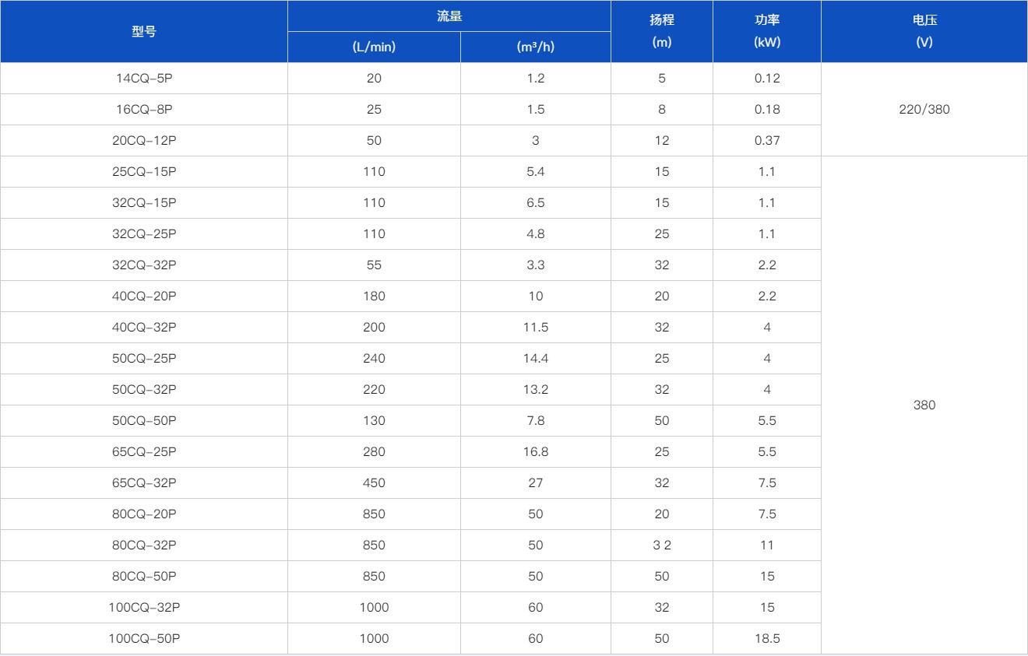This screenshot has height=656, width=1028.
Task: Select model 14CQ-5P cell
Action: coord(144,78)
